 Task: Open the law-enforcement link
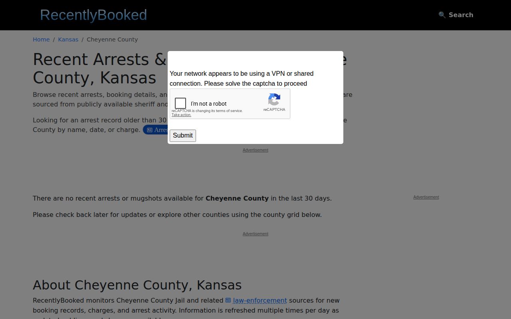coord(260,301)
